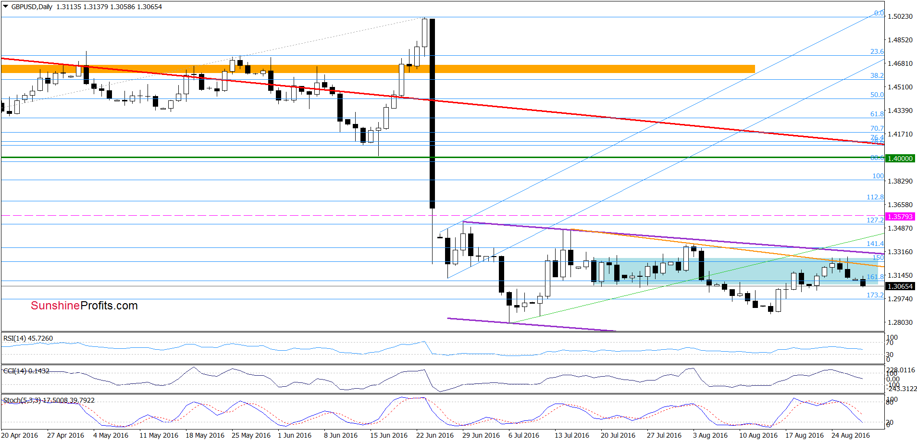
Task: Click the 8 Jun 2016 date label
Action: click(x=341, y=435)
